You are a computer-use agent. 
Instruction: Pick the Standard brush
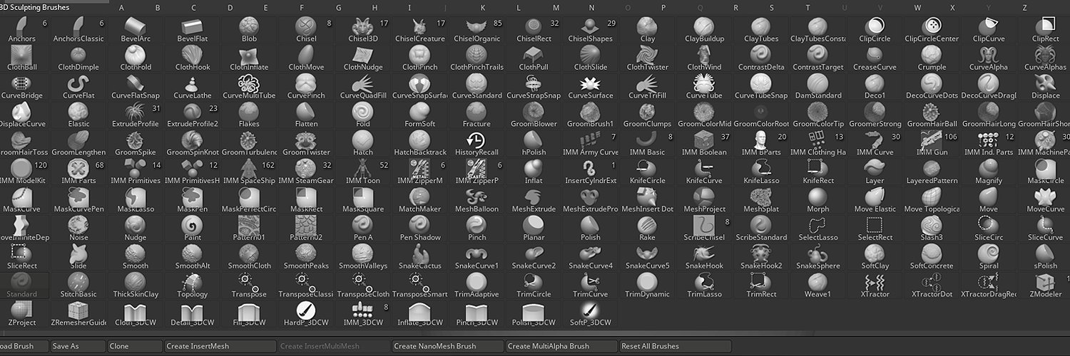[21, 286]
